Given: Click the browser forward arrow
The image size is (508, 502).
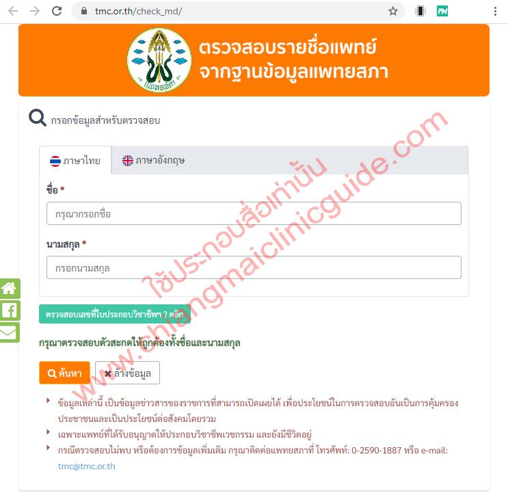Looking at the screenshot, I should click(35, 12).
